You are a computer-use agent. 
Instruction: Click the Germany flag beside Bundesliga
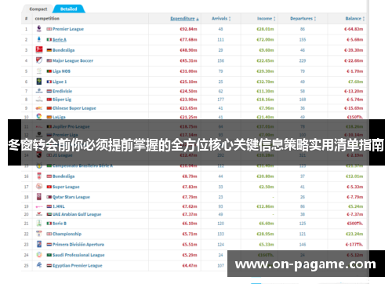pyautogui.click(x=49, y=50)
